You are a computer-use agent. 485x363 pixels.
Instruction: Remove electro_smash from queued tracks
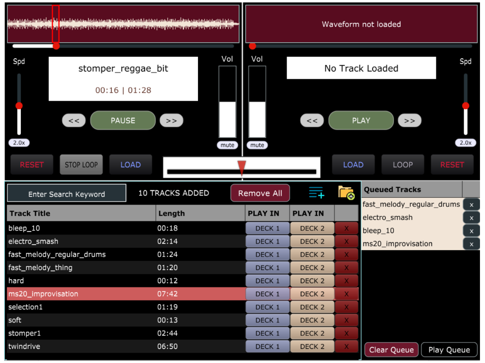(x=471, y=218)
